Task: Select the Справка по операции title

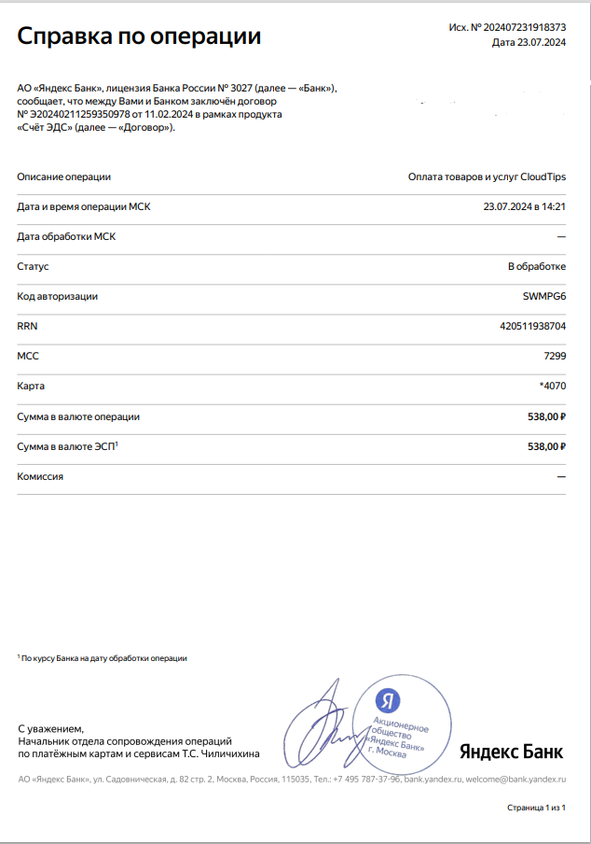Action: (139, 36)
